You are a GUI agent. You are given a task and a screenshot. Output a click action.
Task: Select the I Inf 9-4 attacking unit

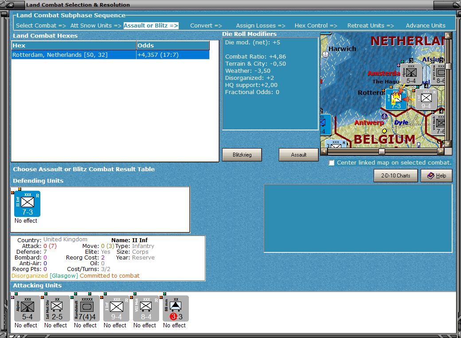pyautogui.click(x=116, y=308)
